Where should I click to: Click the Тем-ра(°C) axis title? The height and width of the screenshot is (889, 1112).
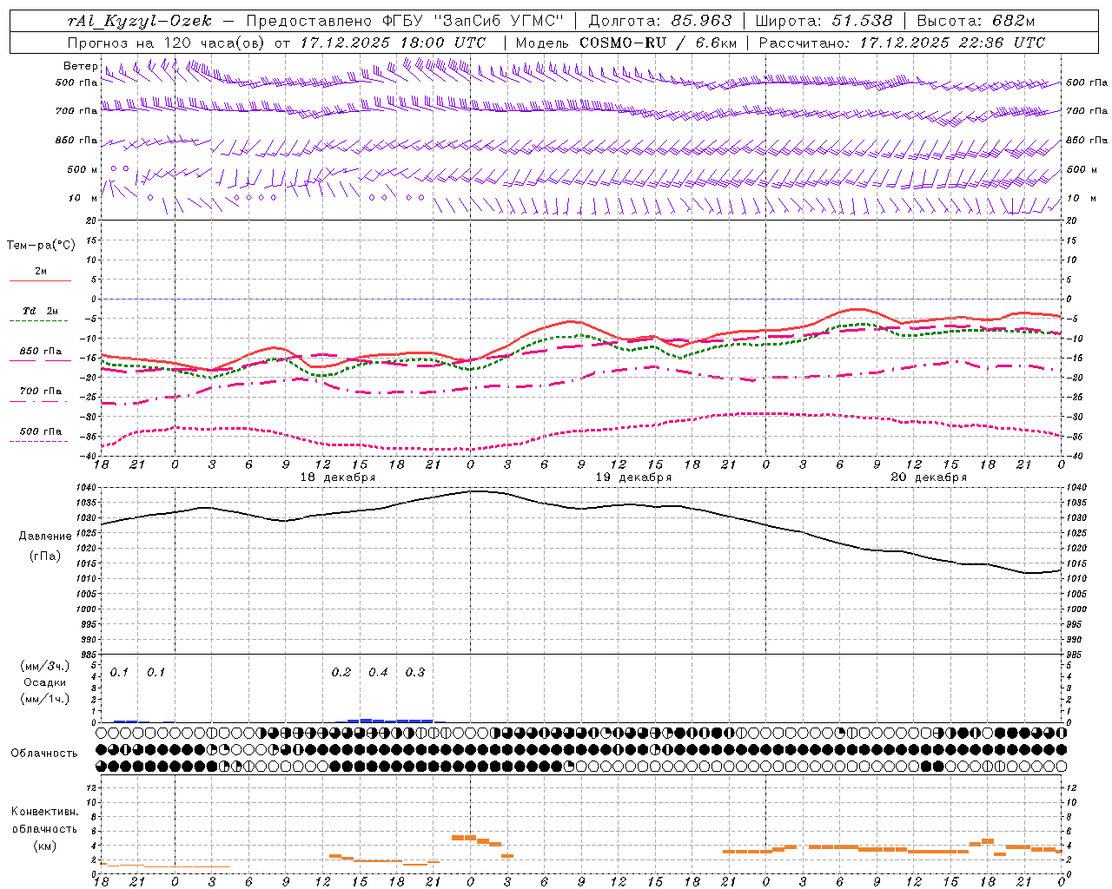(41, 245)
